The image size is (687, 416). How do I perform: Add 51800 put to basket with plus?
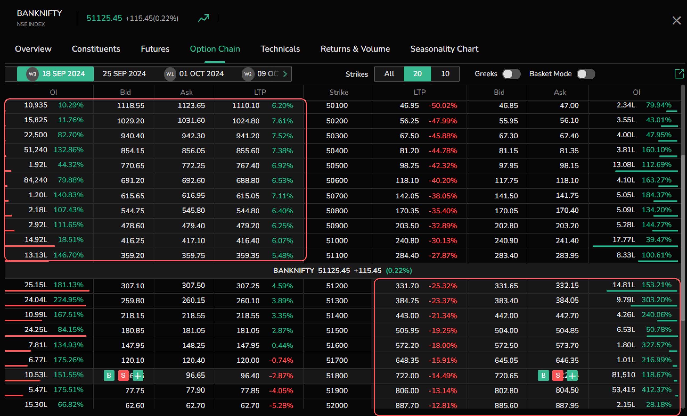[x=572, y=376]
